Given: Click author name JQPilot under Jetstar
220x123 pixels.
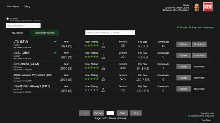Looking at the screenshot, I should 17,78.
